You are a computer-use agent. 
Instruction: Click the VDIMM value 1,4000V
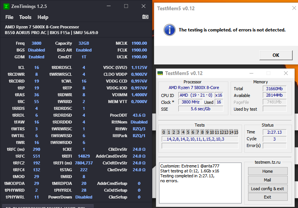(x=139, y=95)
